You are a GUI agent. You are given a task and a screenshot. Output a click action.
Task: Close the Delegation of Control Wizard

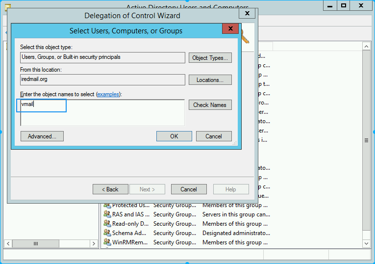(247, 14)
